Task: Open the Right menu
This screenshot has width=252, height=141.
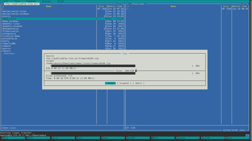Action: pyautogui.click(x=61, y=1)
